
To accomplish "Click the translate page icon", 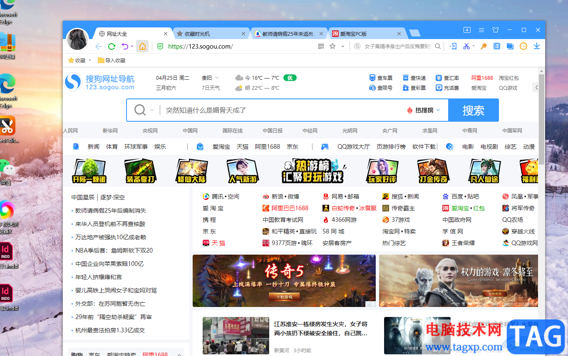I will coord(497,47).
